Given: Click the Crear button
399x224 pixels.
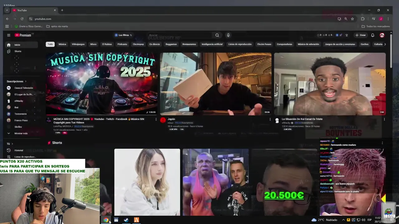Looking at the screenshot, I should pos(361,35).
